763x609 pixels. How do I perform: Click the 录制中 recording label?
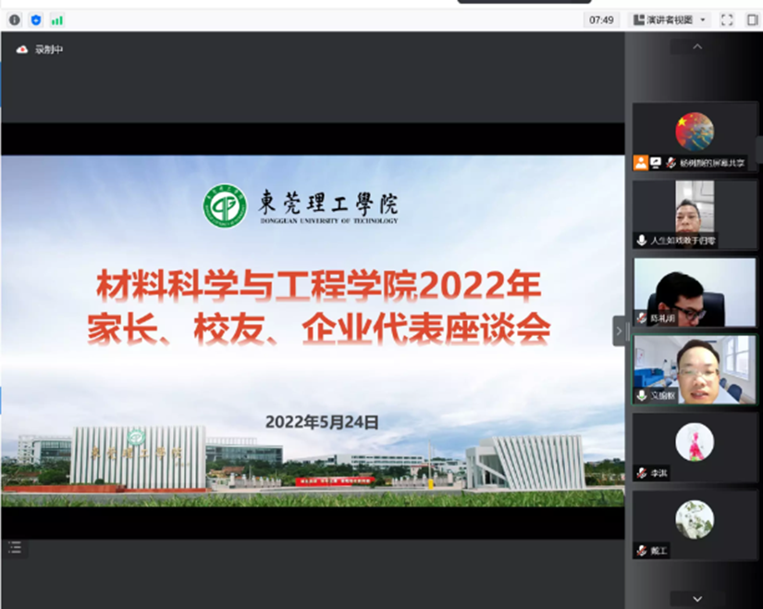click(x=49, y=50)
